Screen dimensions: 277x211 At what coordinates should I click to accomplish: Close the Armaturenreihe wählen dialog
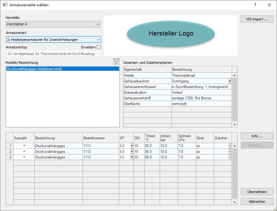tap(269, 5)
